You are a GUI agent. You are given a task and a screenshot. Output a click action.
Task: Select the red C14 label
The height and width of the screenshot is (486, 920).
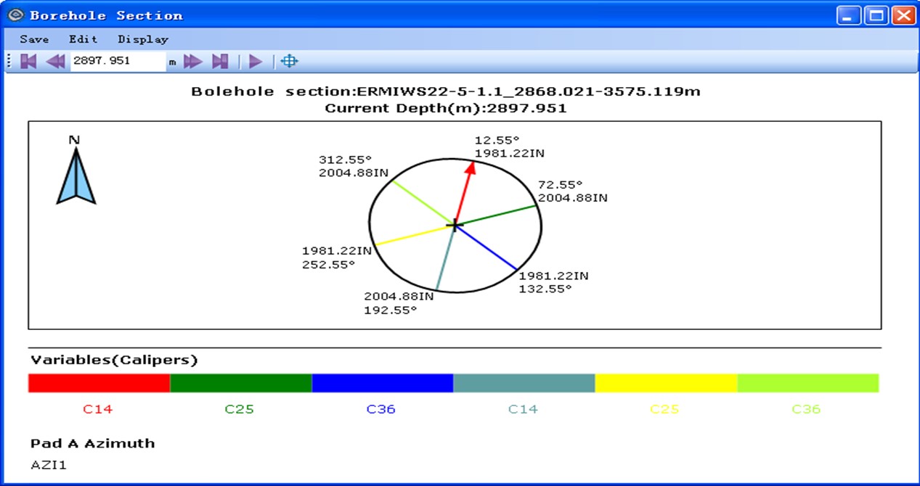97,409
